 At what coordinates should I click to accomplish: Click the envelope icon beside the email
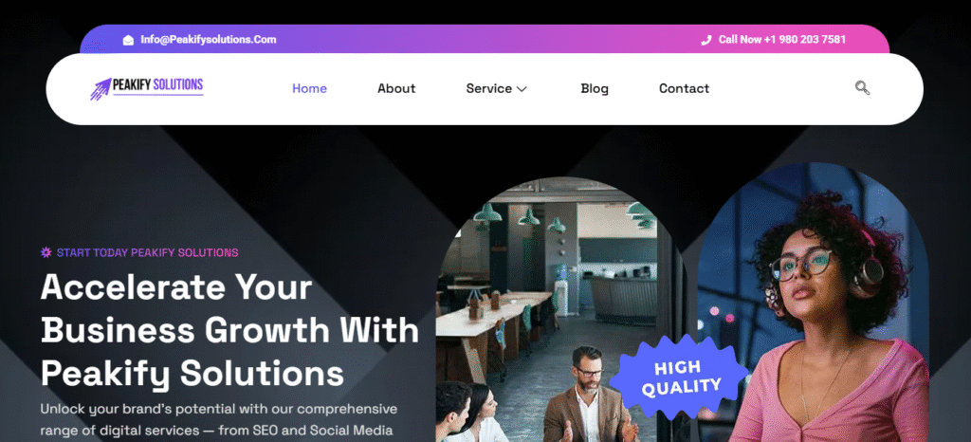[128, 40]
